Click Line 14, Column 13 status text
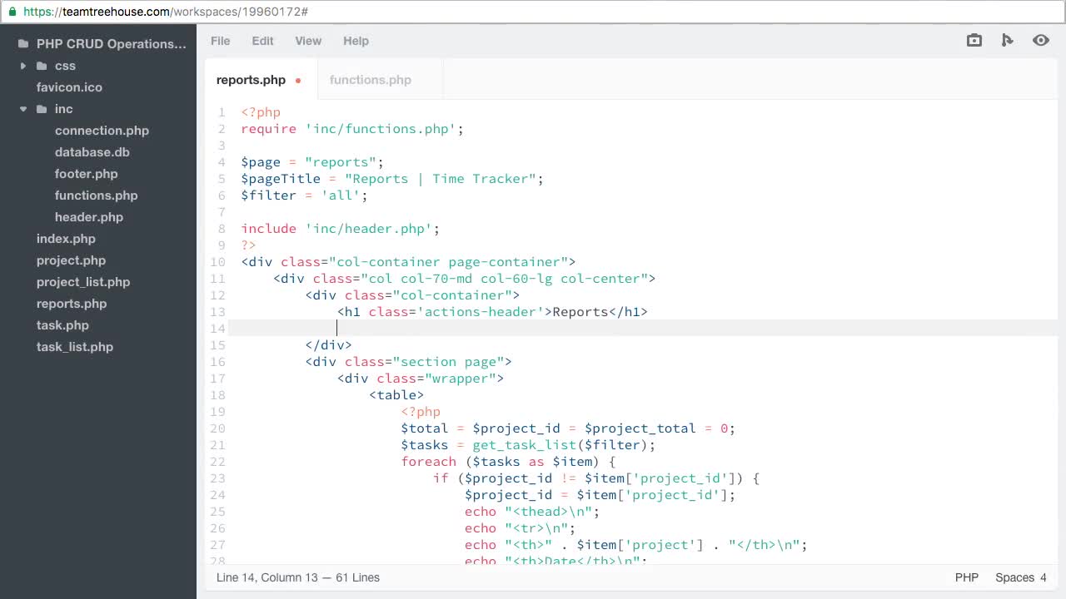 (267, 577)
